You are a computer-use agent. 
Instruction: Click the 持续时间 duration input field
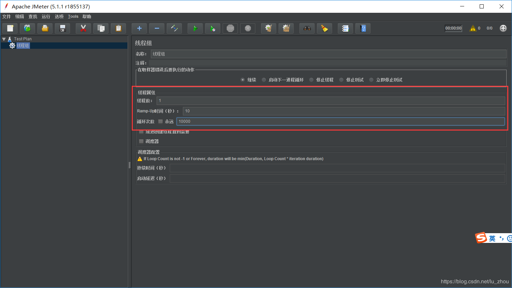(337, 168)
